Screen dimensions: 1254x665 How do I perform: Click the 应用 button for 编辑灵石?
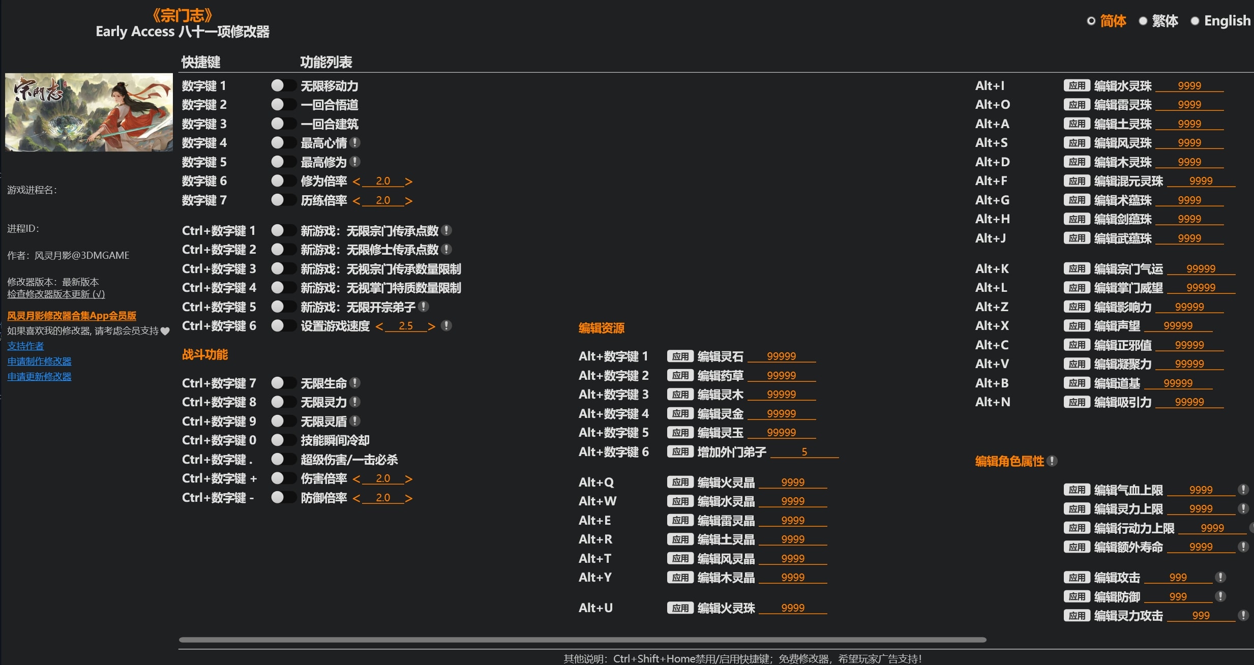click(681, 356)
